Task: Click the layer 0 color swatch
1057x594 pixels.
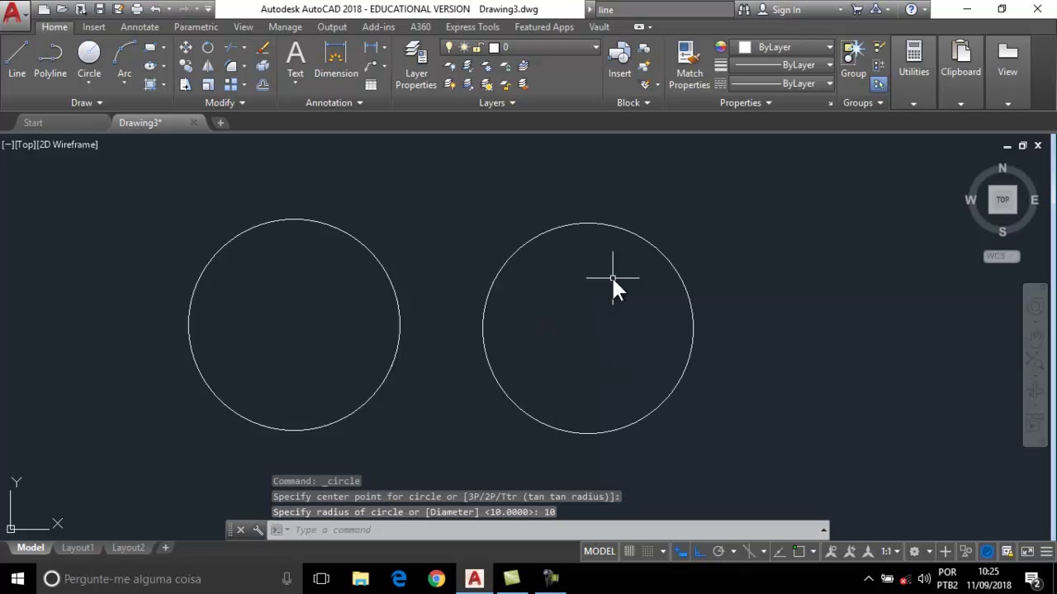Action: click(494, 48)
